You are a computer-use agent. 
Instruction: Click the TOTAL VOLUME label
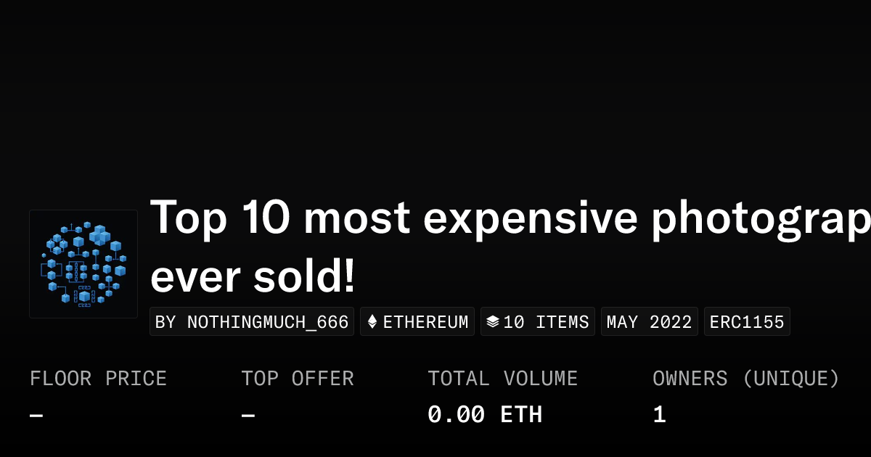502,379
